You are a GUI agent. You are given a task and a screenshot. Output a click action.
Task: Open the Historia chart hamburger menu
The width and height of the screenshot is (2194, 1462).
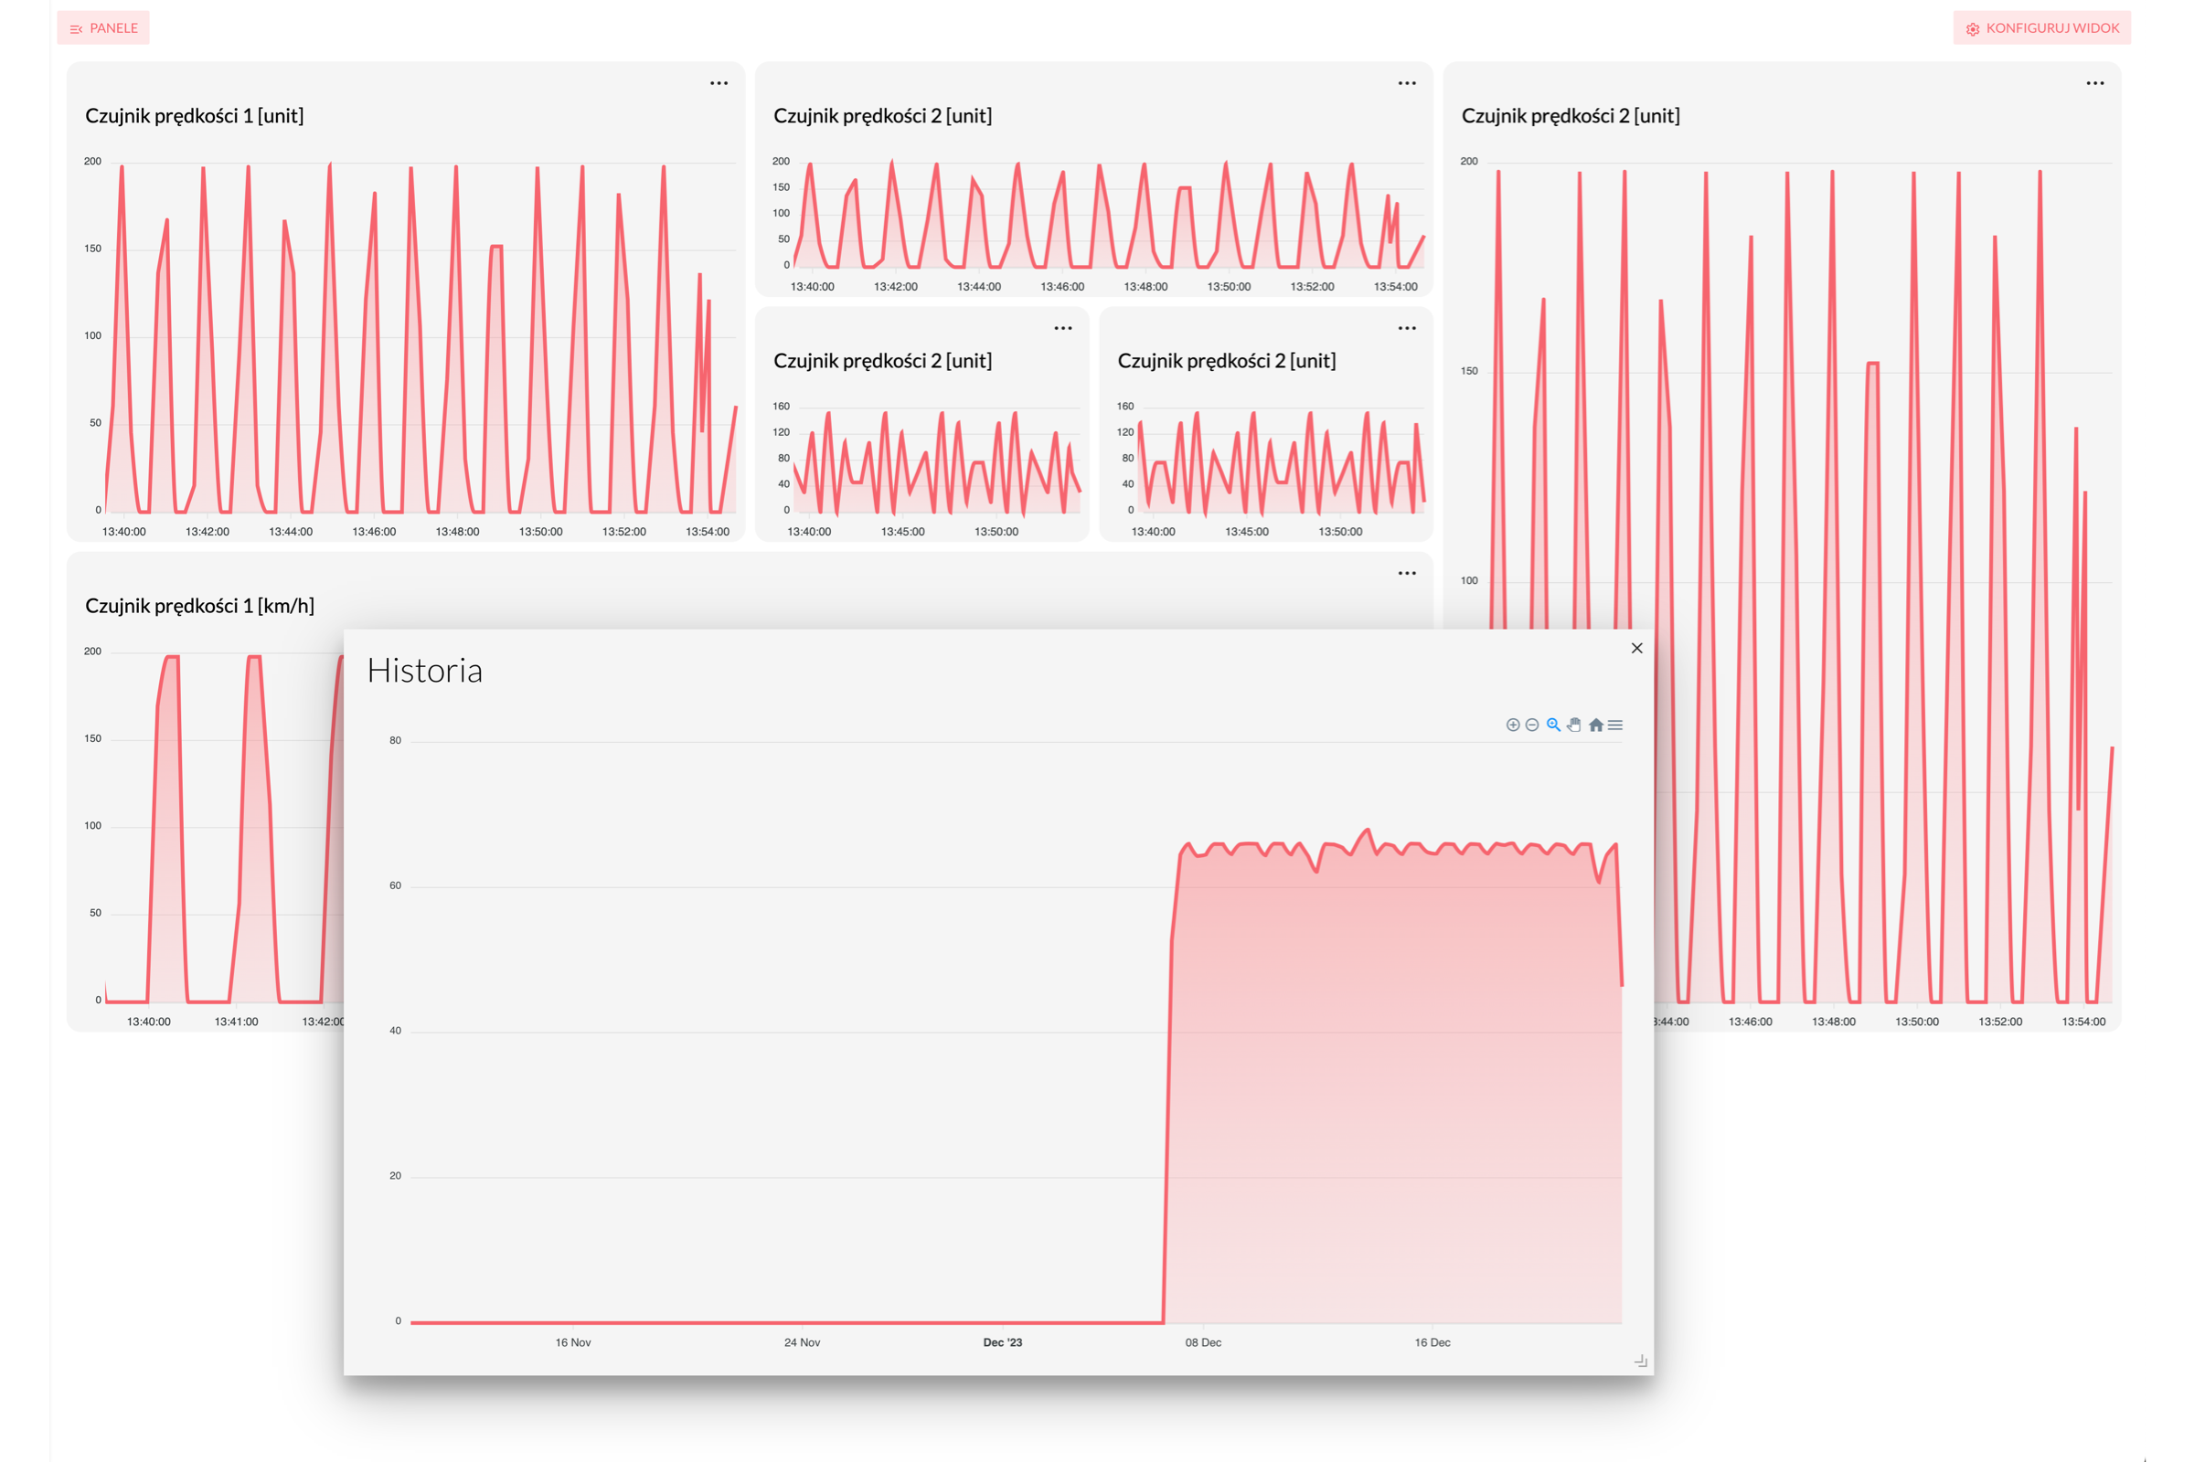pos(1615,725)
